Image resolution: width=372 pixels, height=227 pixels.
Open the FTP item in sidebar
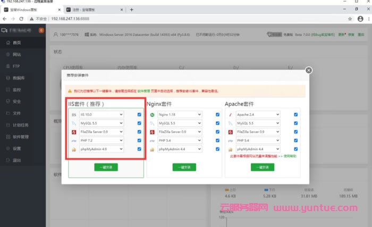pos(16,66)
